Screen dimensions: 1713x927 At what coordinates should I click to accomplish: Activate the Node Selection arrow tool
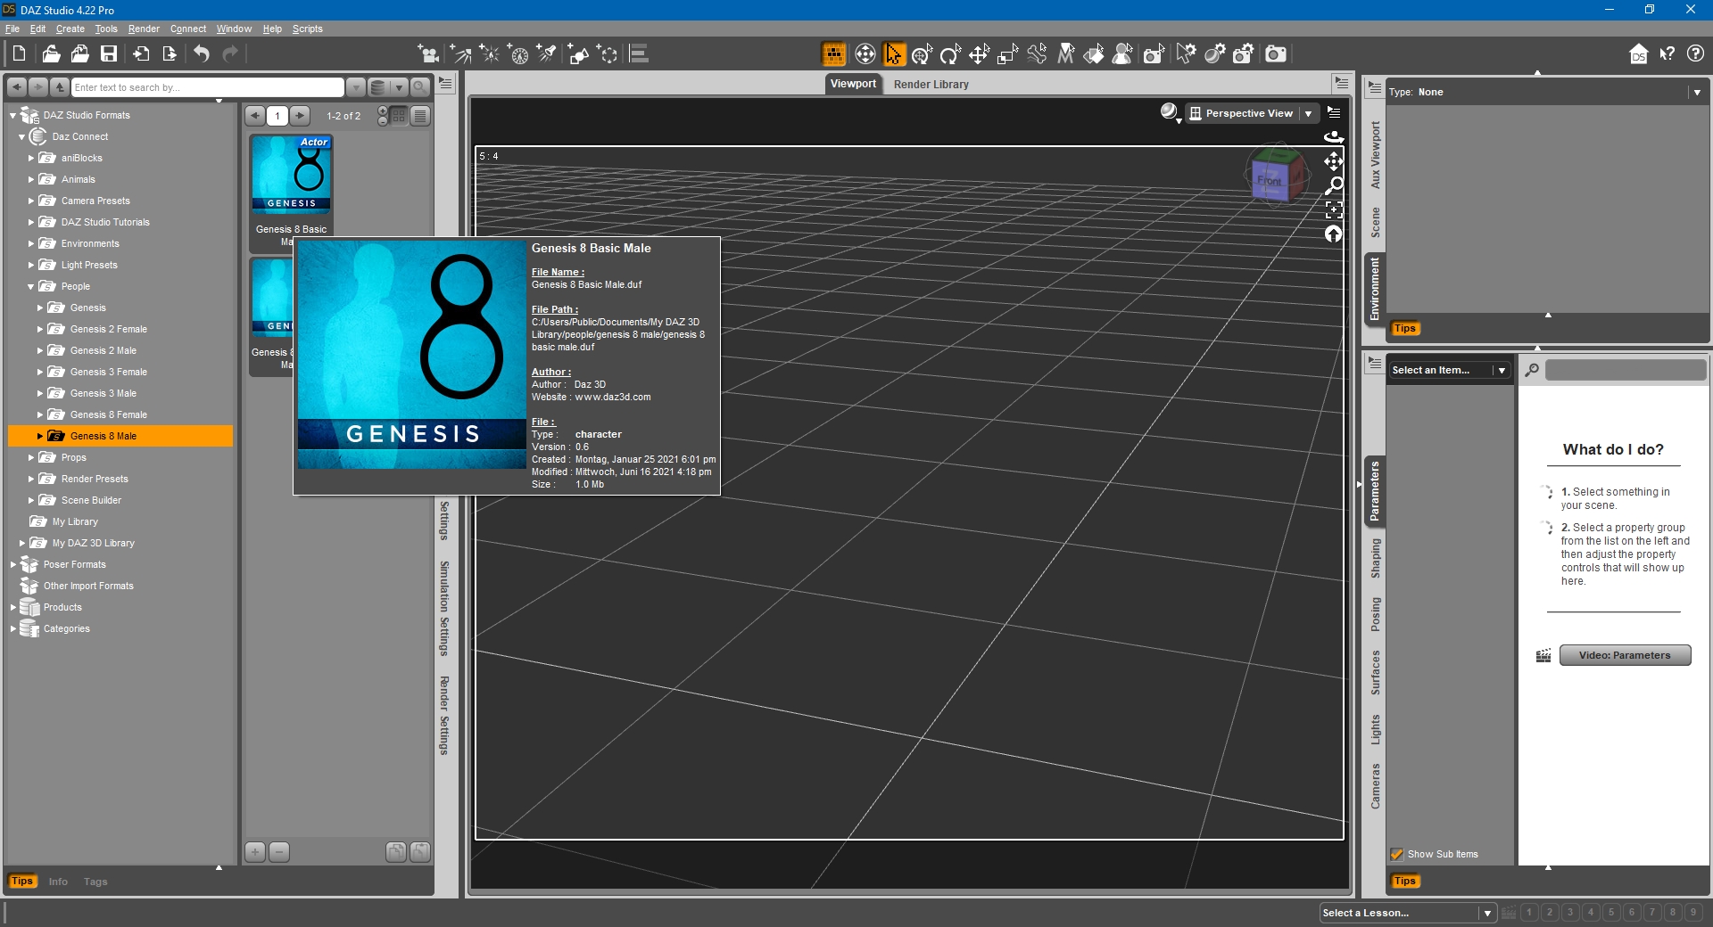pos(893,54)
